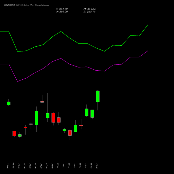Click the high value H: 357.65
The height and width of the screenshot is (174, 174).
90,9
